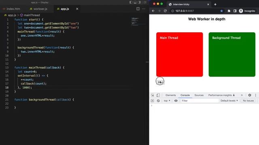Open the Performance insights DevTools tab
Image resolution: width=259 pixels, height=145 pixels.
coord(221,95)
